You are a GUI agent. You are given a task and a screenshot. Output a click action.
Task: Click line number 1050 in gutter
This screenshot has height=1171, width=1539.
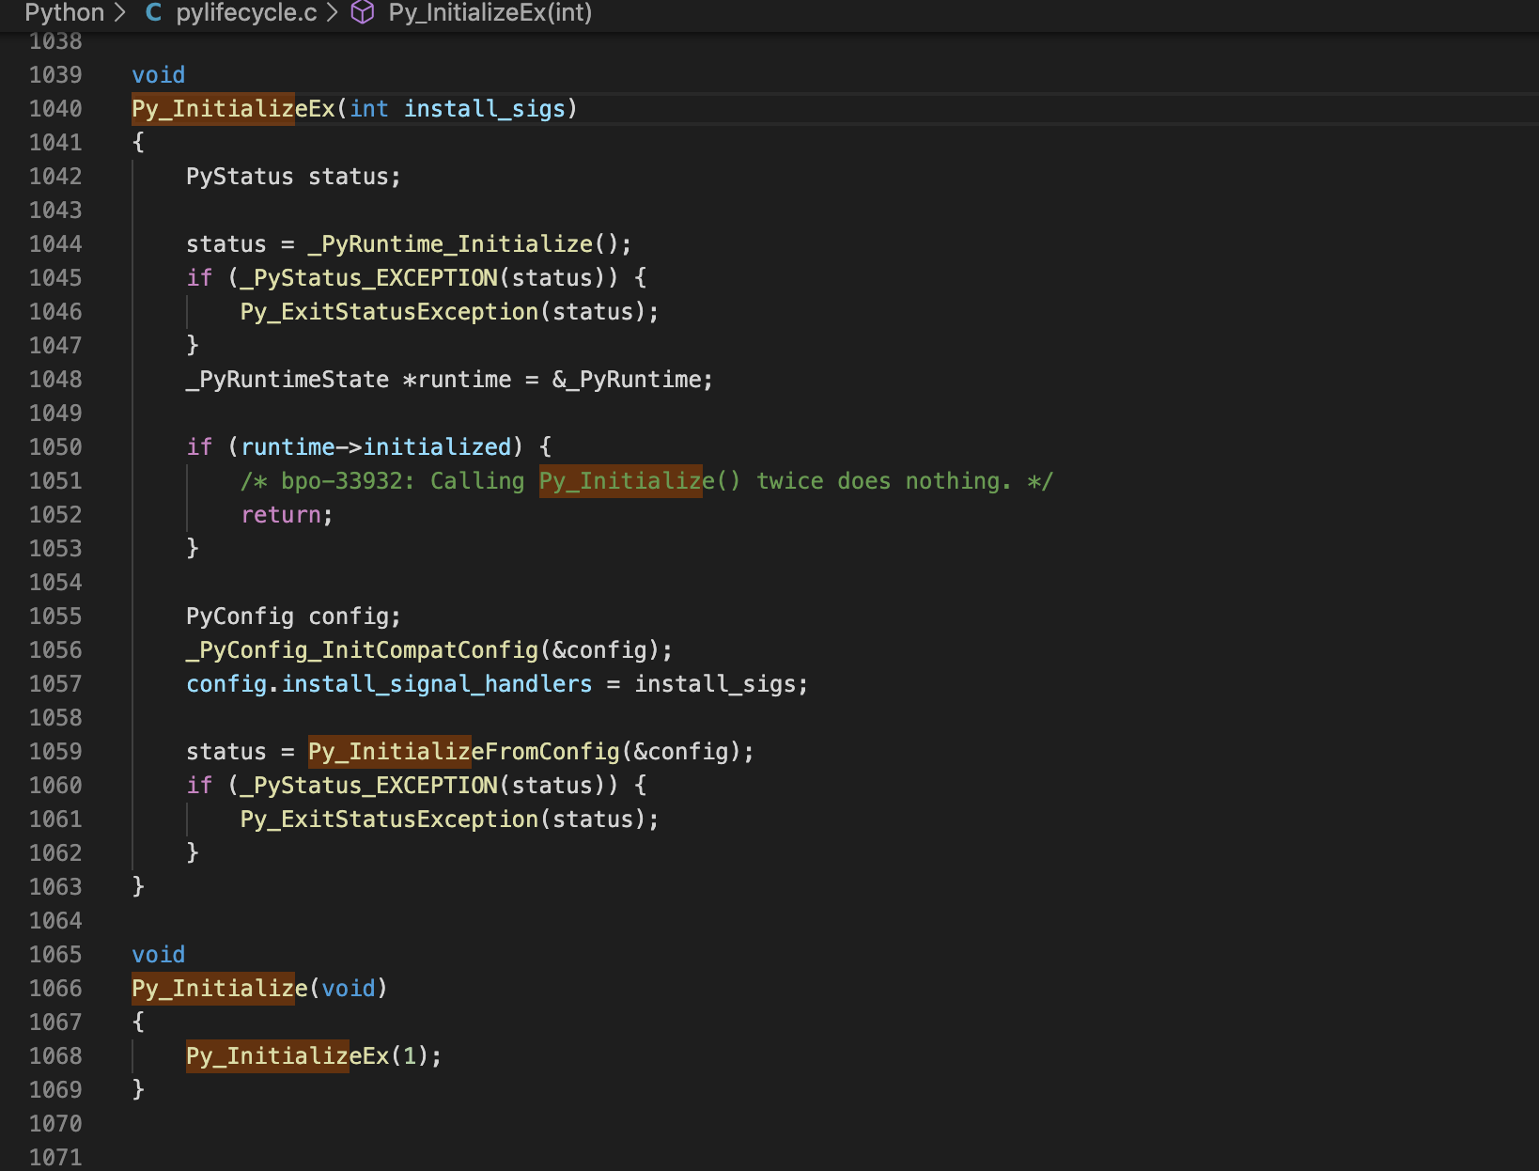(55, 447)
